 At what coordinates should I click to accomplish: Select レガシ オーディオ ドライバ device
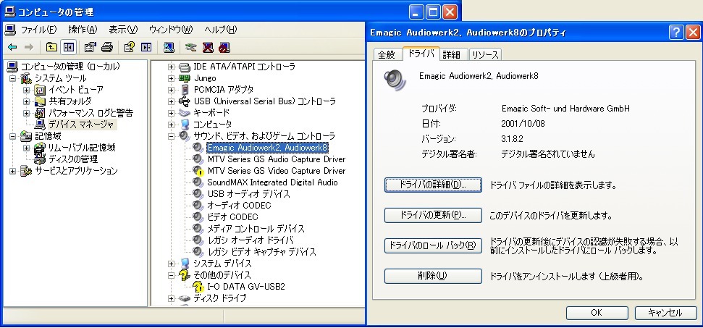[x=251, y=240]
